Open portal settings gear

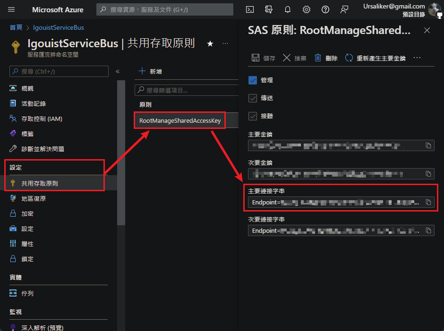coord(307,9)
